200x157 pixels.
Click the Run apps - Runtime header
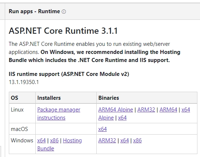pos(34,11)
